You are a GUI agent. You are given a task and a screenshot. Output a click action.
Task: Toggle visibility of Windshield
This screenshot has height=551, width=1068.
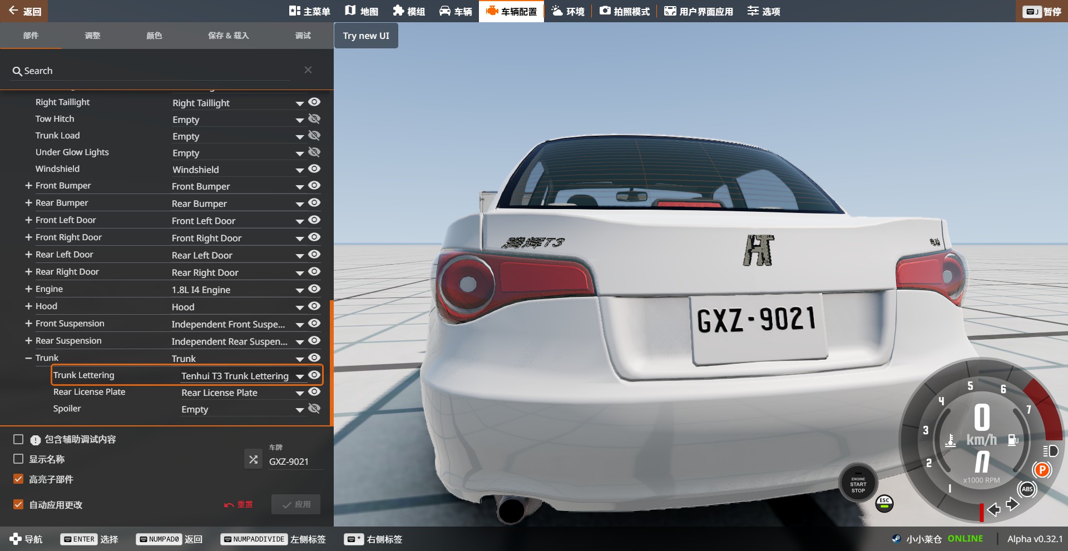(314, 168)
